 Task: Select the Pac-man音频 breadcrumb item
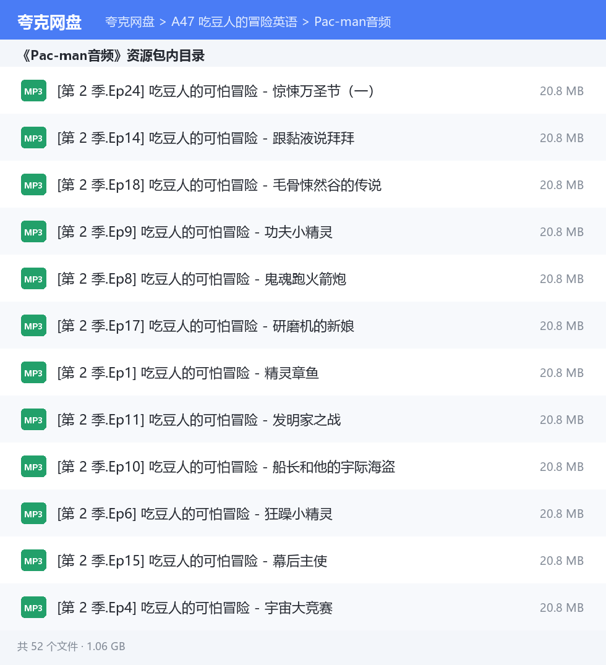352,22
